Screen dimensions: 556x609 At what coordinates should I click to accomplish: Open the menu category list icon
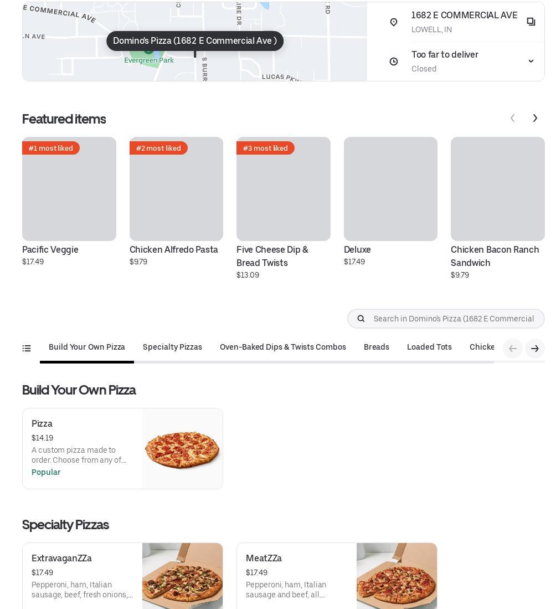click(x=27, y=349)
